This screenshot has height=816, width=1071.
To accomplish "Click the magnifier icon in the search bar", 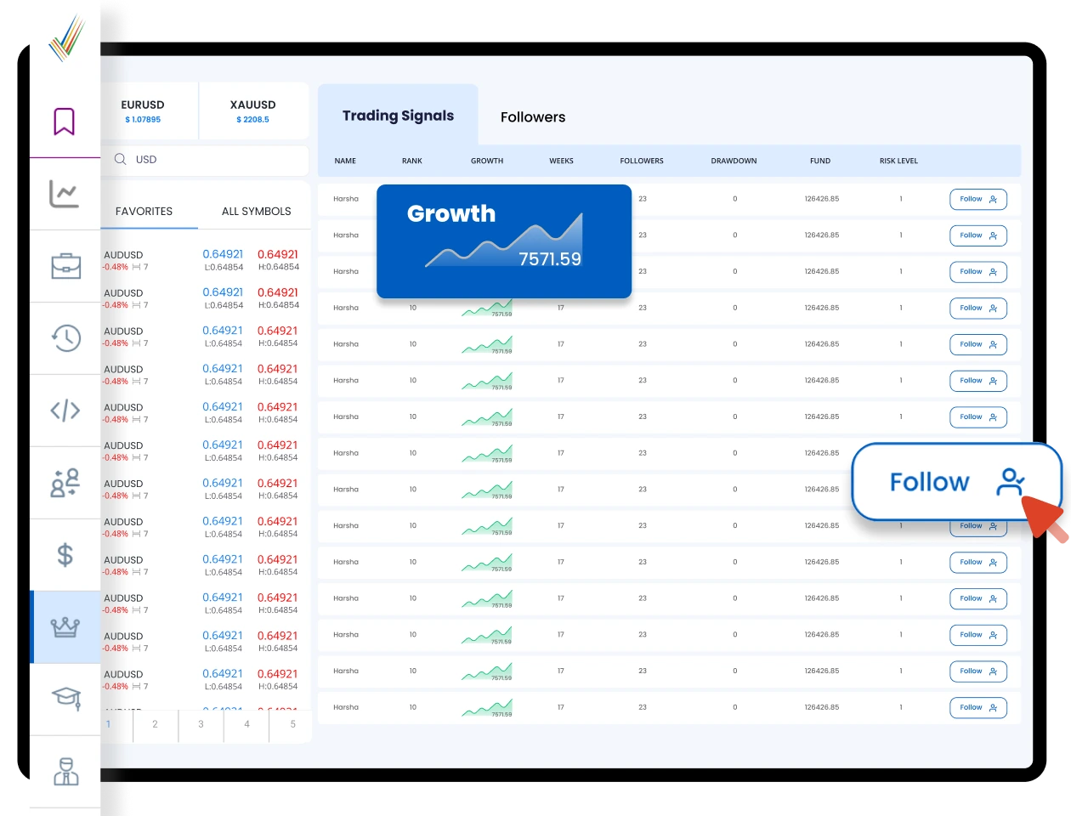I will [x=120, y=160].
